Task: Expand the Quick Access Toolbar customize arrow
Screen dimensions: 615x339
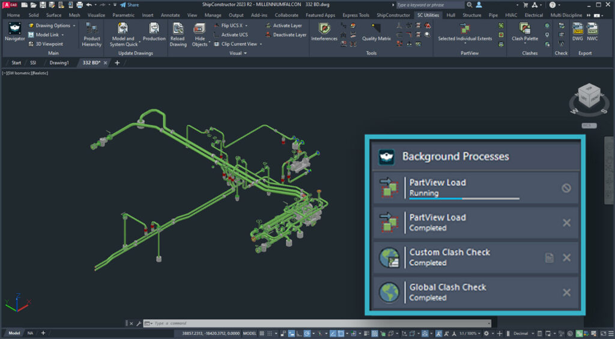Action: (x=115, y=5)
